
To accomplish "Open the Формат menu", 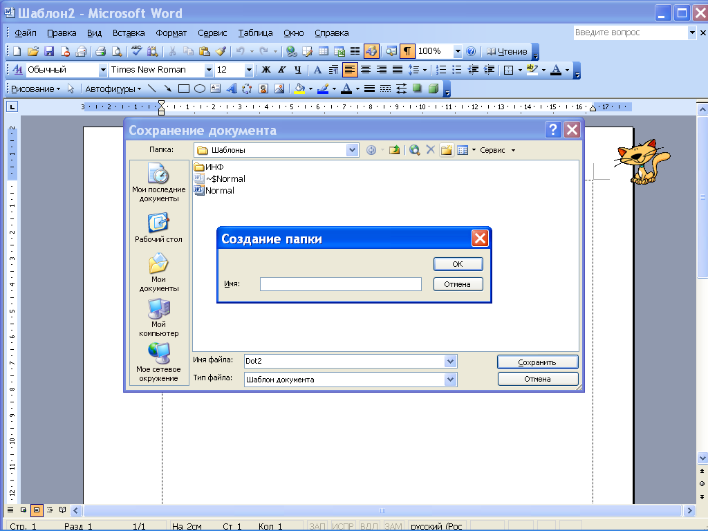I will pyautogui.click(x=171, y=33).
